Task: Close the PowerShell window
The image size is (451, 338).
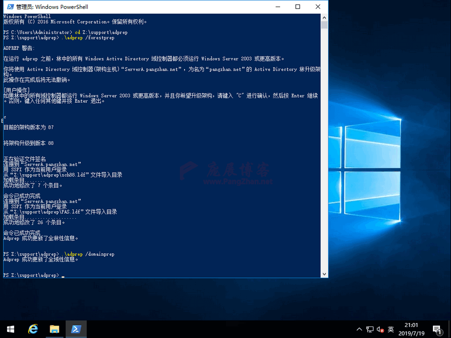Action: [318, 7]
